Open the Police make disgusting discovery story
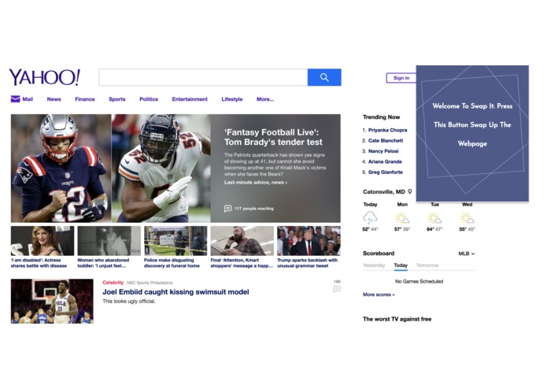This screenshot has height=389, width=547. pos(172,263)
